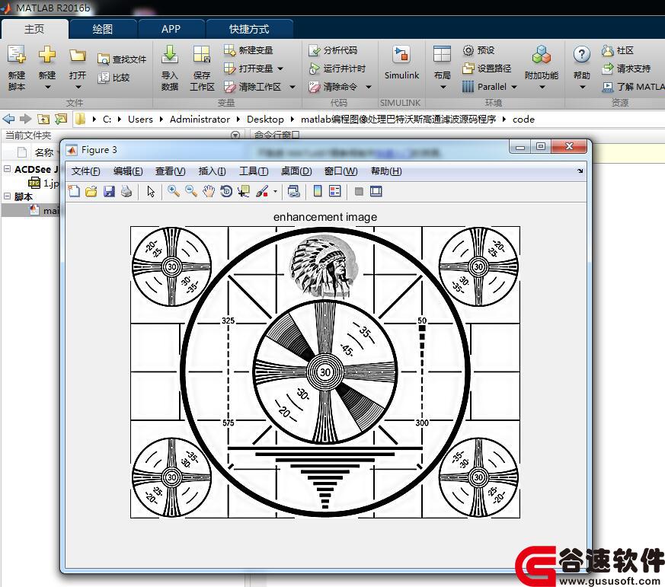Open Simulink from the ribbon

point(401,62)
